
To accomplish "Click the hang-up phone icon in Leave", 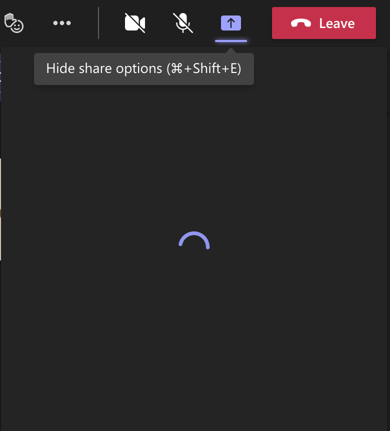I will click(301, 23).
